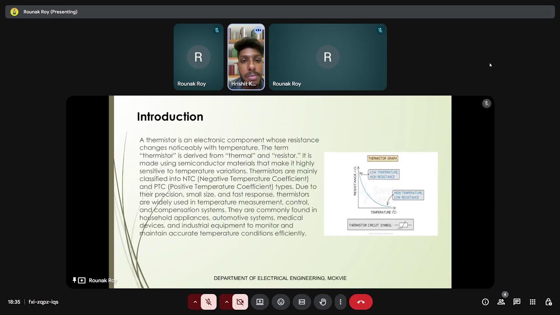560x315 pixels.
Task: Click the screen-share icon beside the presenter name
Action: click(82, 280)
